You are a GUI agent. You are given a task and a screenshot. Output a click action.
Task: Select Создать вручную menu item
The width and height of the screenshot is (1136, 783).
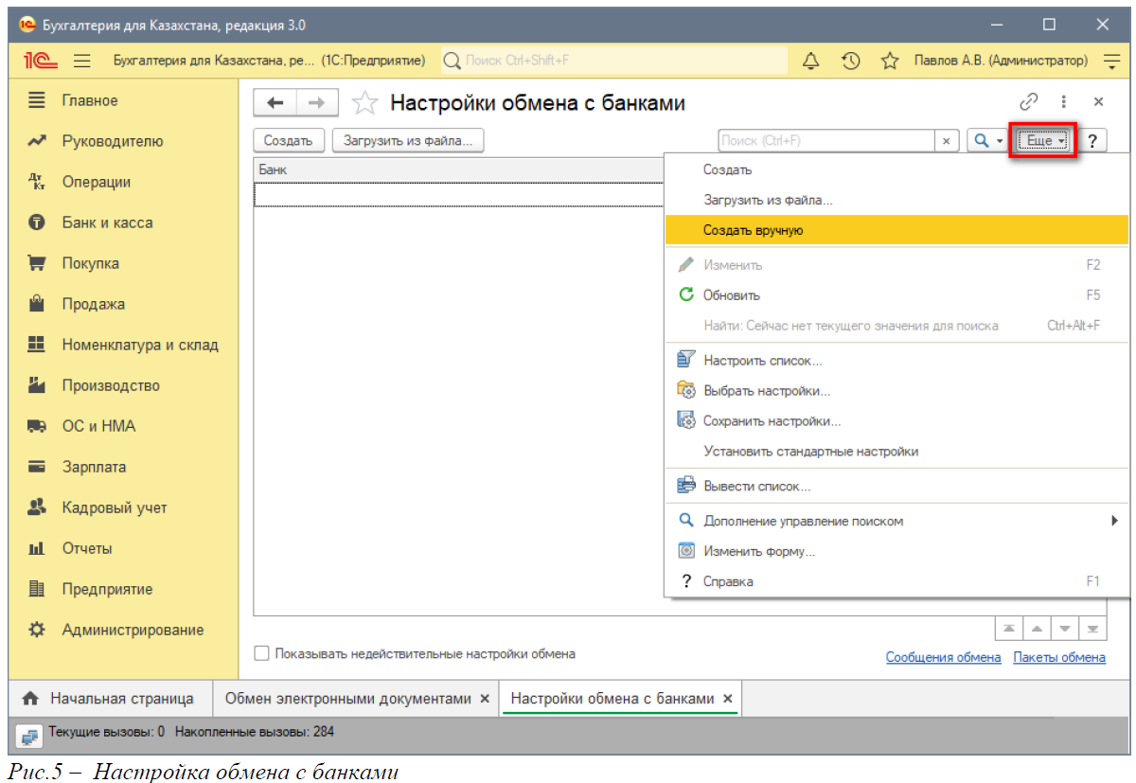[753, 230]
